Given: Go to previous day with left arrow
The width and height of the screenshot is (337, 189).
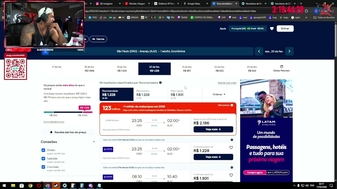Looking at the screenshot, I should [259, 51].
